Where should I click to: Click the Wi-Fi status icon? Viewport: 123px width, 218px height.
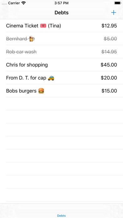click(x=24, y=3)
